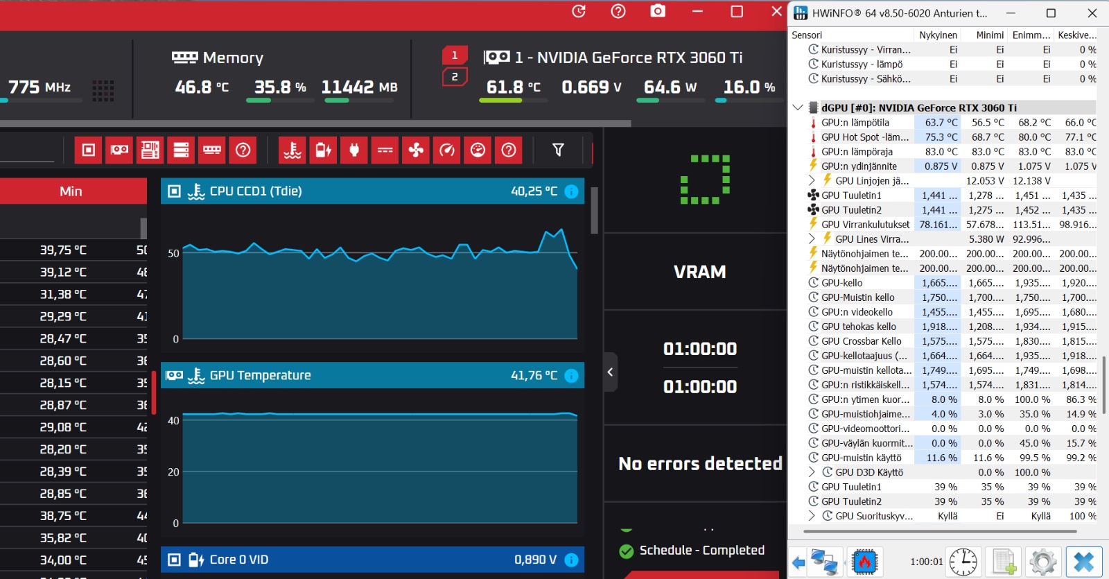Open HWiNFO remote monitoring computers icon
Screen dimensions: 1109x579
coord(825,562)
